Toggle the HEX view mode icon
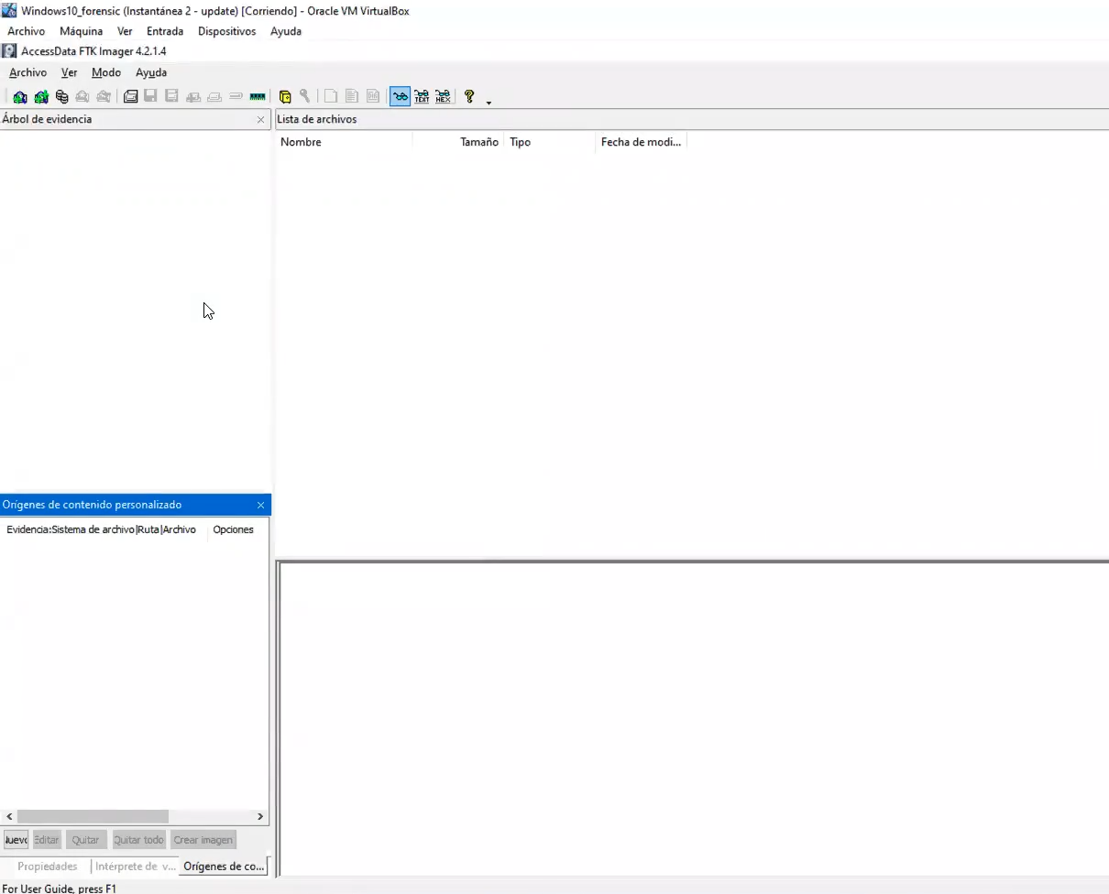1109x894 pixels. [443, 96]
